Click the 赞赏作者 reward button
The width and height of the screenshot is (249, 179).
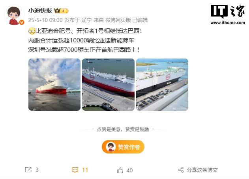[123, 147]
